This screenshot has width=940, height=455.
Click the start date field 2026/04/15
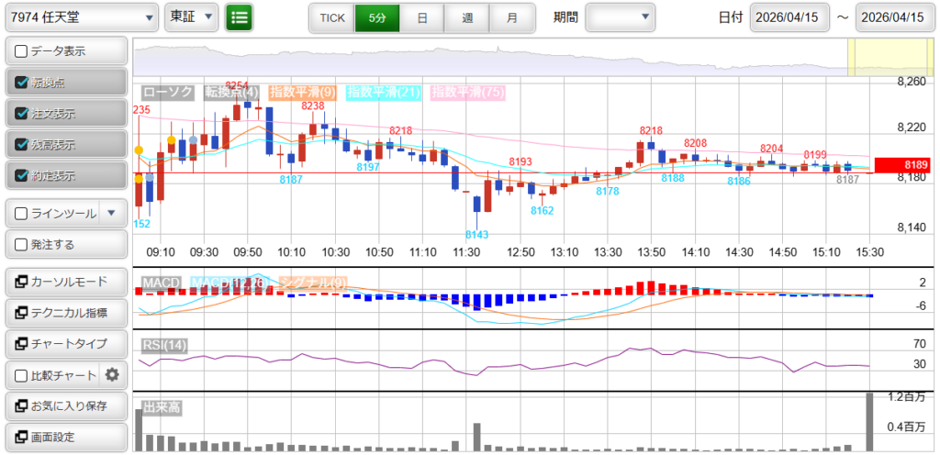coord(789,17)
